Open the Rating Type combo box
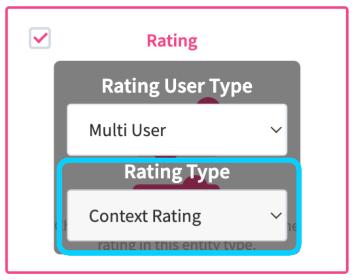356x280 pixels. pos(177,216)
